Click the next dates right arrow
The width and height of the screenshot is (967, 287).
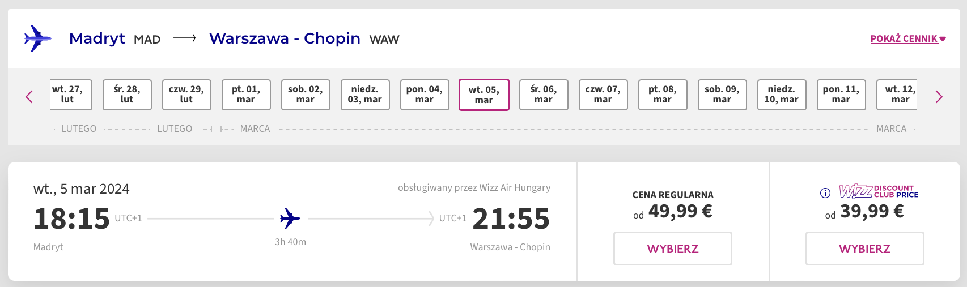pyautogui.click(x=939, y=97)
